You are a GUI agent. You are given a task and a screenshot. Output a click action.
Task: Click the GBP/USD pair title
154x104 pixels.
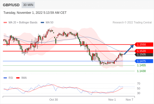coord(11,5)
